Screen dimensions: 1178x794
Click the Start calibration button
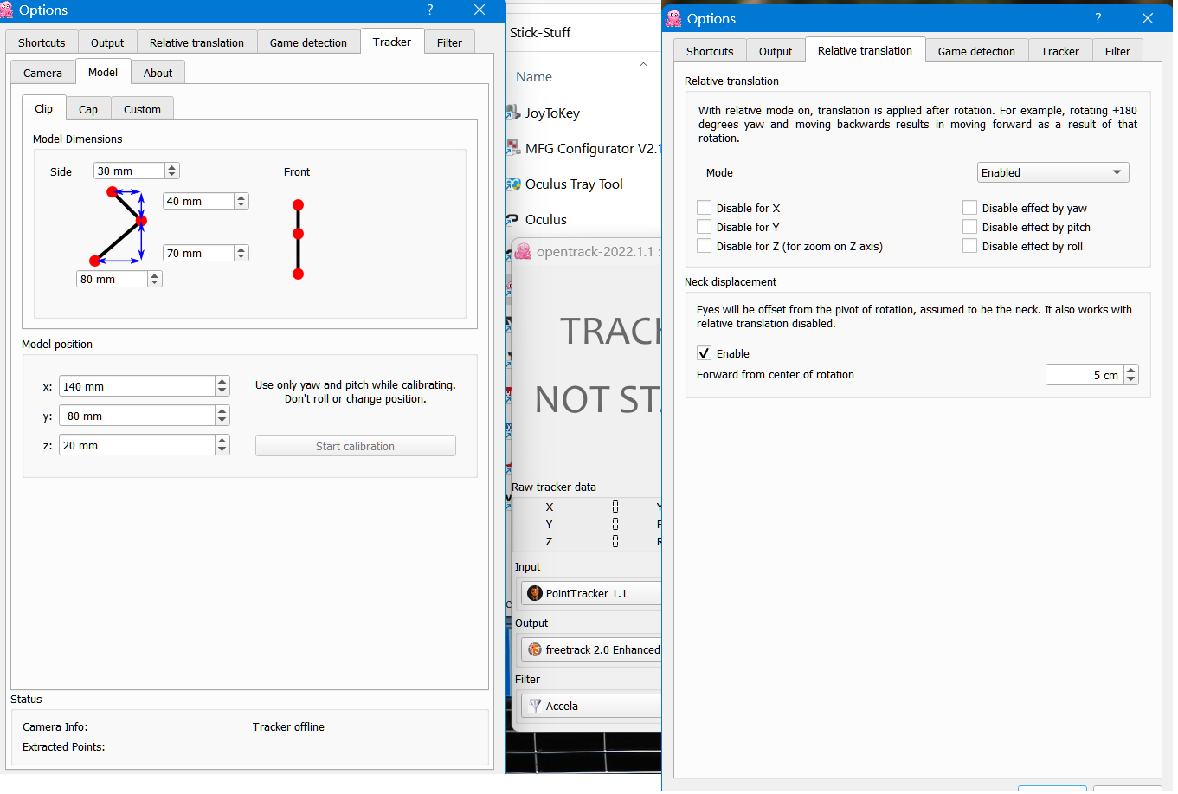click(355, 446)
